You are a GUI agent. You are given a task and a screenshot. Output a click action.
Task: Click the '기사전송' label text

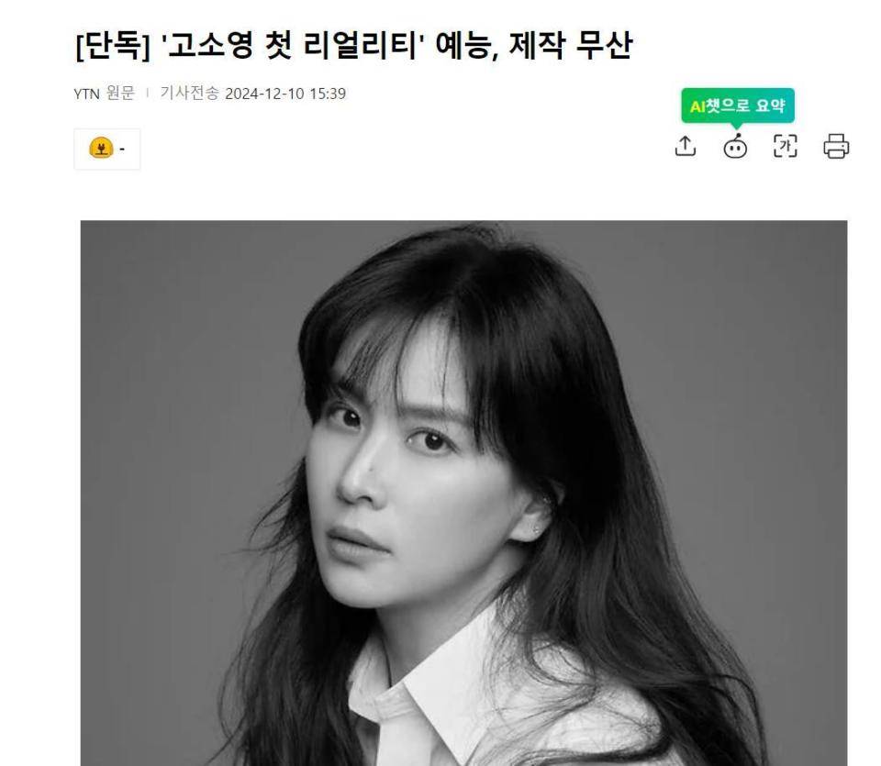(189, 93)
